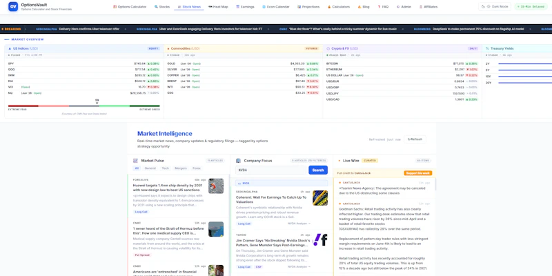The width and height of the screenshot is (552, 276).
Task: Open the Affiliates page
Action: coord(428,7)
